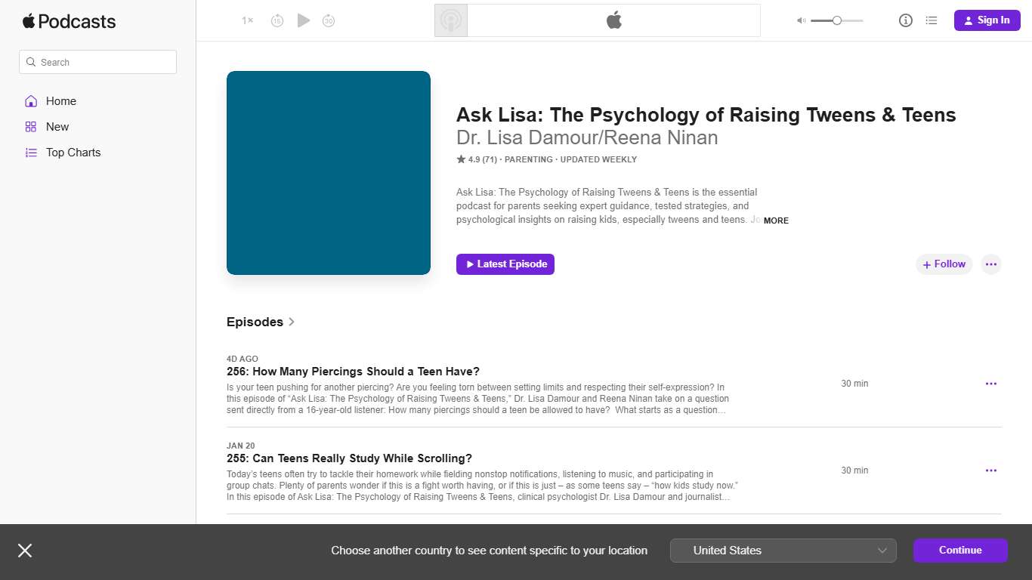Open options menu for episode 256
Image resolution: width=1032 pixels, height=580 pixels.
point(990,384)
